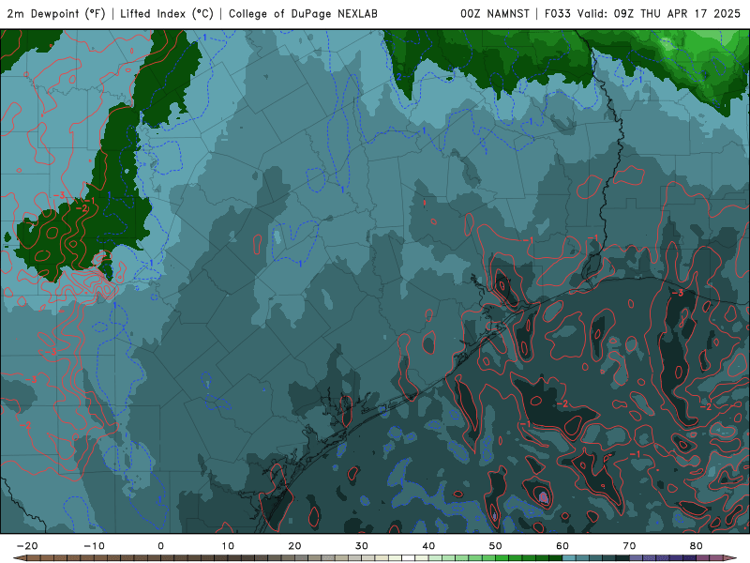Click the 70 label on color scale

629,546
